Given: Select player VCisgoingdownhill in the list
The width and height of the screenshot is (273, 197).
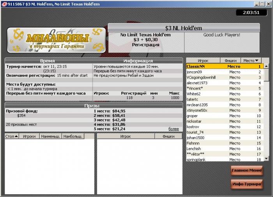Looking at the screenshot, I should point(225,77).
